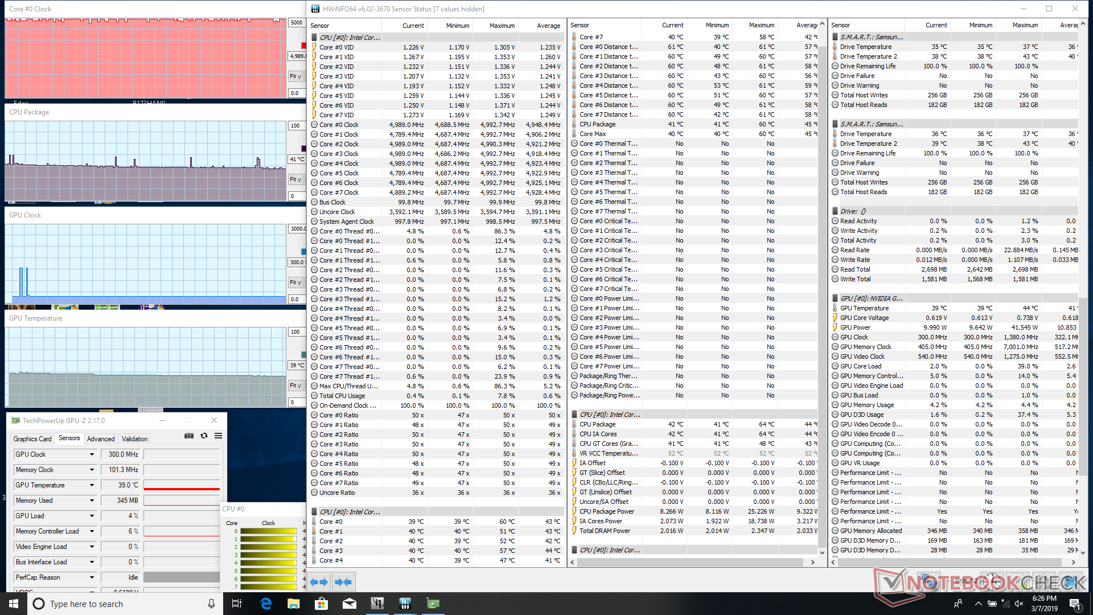Click HWiNFO settings gear icon
The width and height of the screenshot is (1093, 615).
pos(1045,581)
